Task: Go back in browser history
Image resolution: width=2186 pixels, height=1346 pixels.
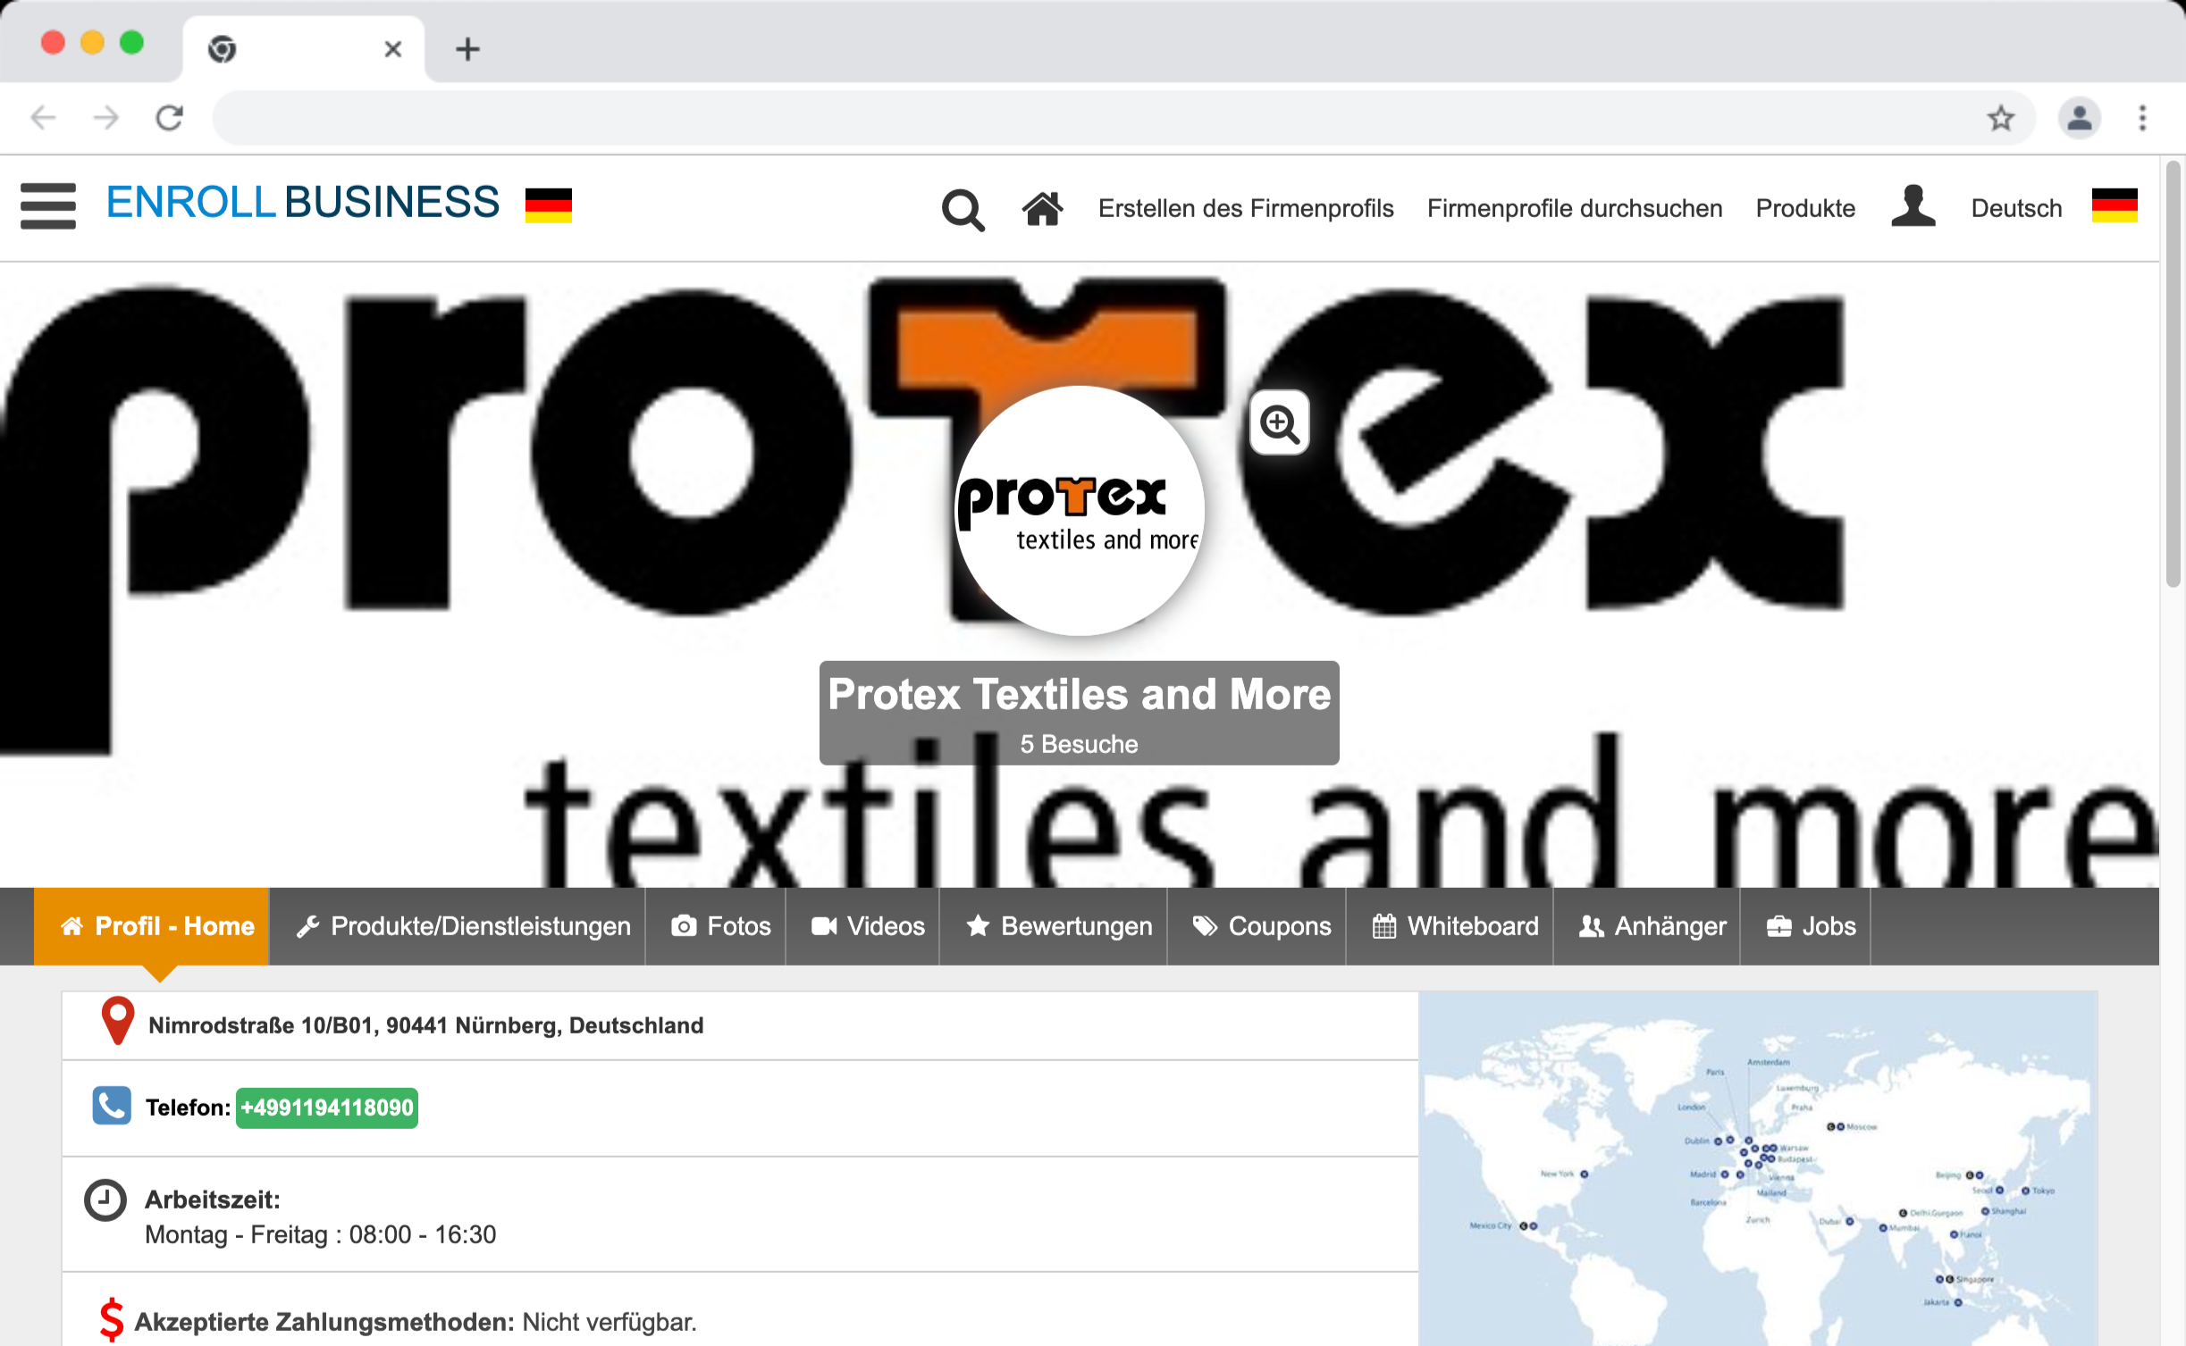Action: [43, 118]
